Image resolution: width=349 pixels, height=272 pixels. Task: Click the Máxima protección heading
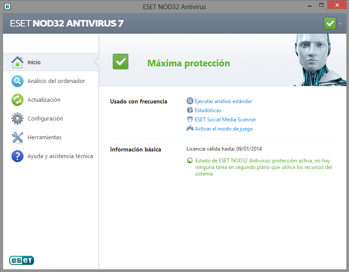(x=189, y=63)
